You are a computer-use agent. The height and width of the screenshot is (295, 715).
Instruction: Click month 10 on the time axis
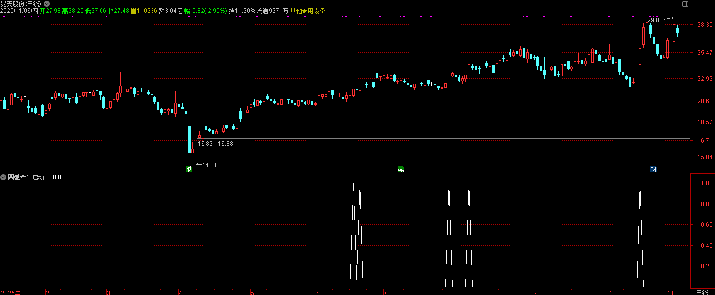613,292
